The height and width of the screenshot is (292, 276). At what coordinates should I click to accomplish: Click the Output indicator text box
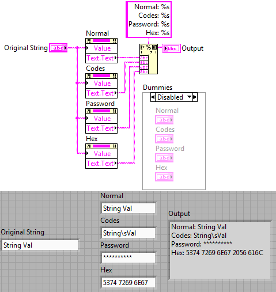point(220,251)
